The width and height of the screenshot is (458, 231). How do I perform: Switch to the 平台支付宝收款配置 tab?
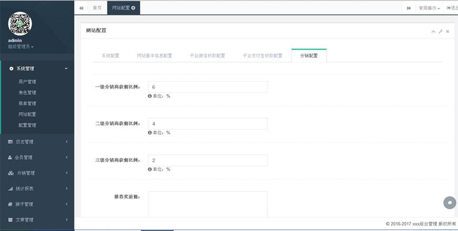(263, 56)
